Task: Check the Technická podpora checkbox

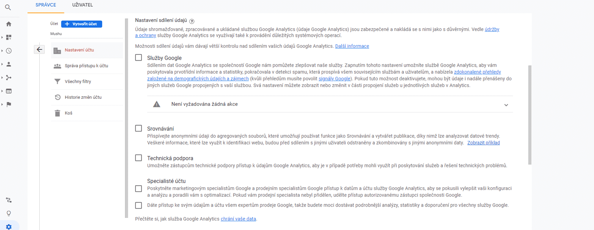Action: (138, 158)
